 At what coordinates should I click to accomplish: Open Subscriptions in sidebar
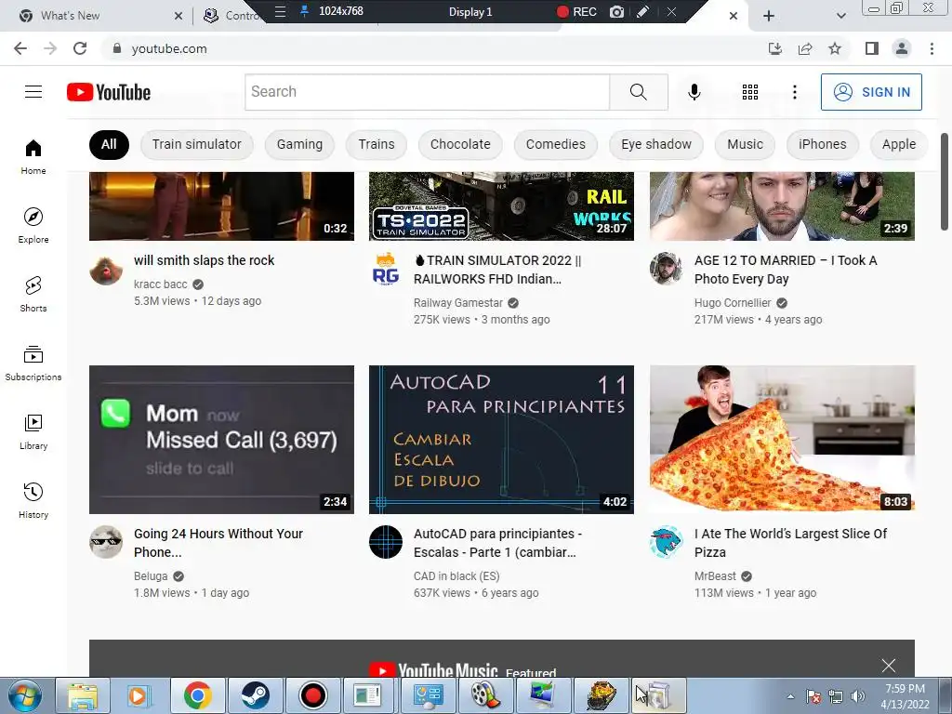pyautogui.click(x=33, y=364)
